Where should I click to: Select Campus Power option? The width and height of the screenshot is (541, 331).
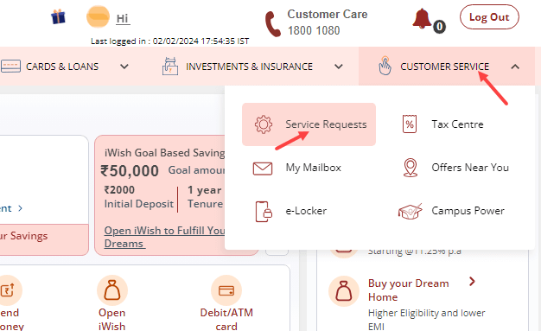tap(468, 211)
